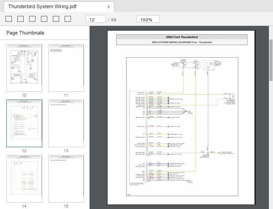Viewport: 273px width, 209px height.
Task: Click the vertical scrollbar thumb of document
Action: (x=271, y=60)
